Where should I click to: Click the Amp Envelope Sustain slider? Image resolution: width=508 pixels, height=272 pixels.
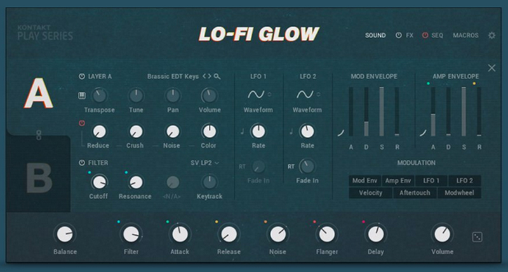(x=464, y=112)
